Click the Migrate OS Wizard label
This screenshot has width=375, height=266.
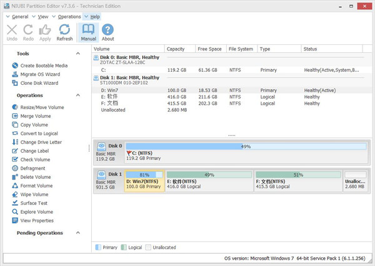tap(40, 74)
